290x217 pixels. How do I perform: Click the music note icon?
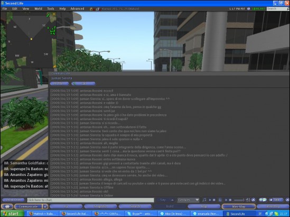[204, 200]
